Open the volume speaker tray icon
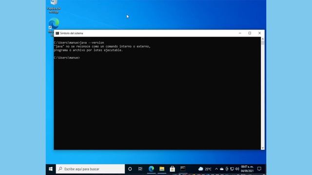The image size is (312, 175). click(x=237, y=169)
